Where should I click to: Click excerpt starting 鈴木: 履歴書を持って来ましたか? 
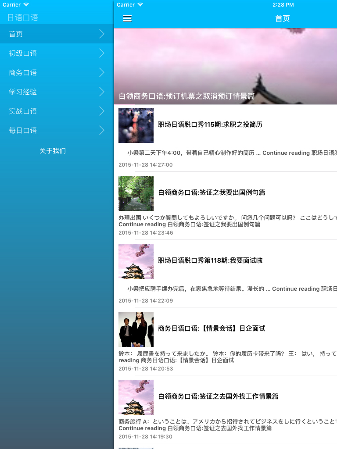[x=228, y=357]
